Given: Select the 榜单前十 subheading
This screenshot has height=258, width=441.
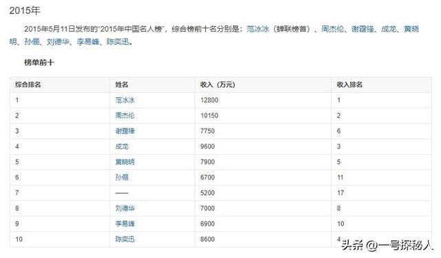Looking at the screenshot, I should point(39,63).
